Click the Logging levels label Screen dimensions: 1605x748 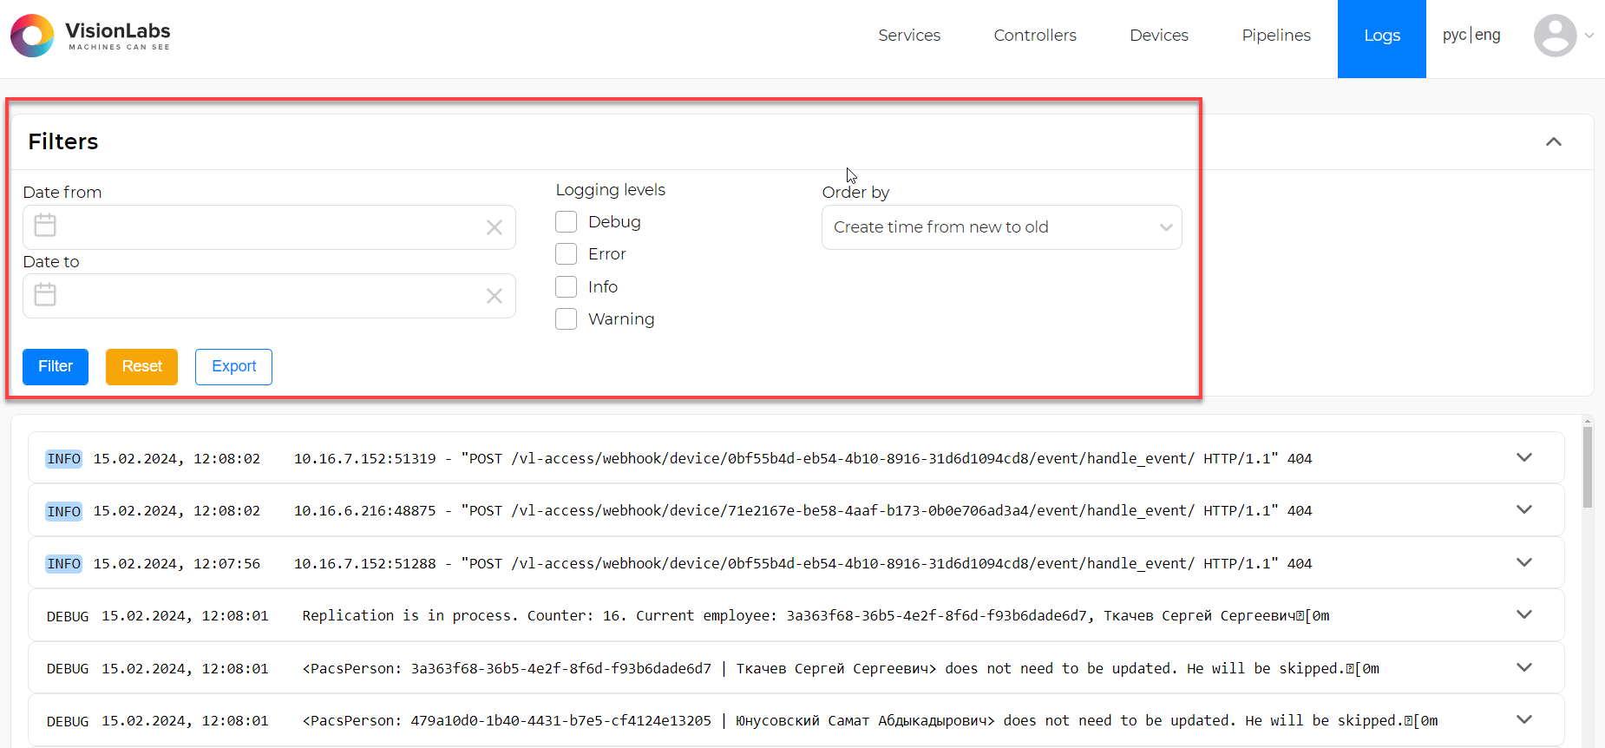pos(611,190)
